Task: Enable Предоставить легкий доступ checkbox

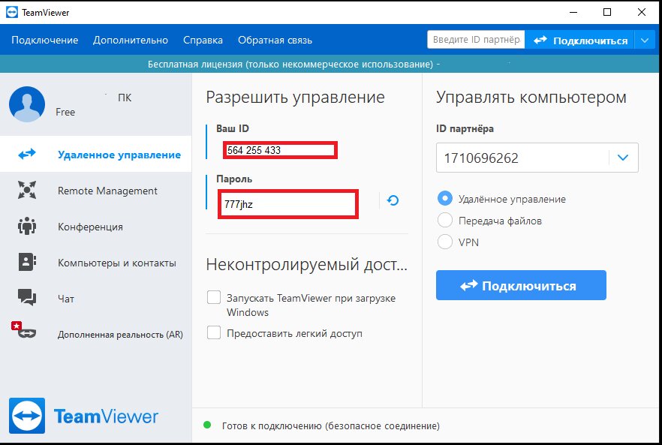Action: click(x=214, y=332)
